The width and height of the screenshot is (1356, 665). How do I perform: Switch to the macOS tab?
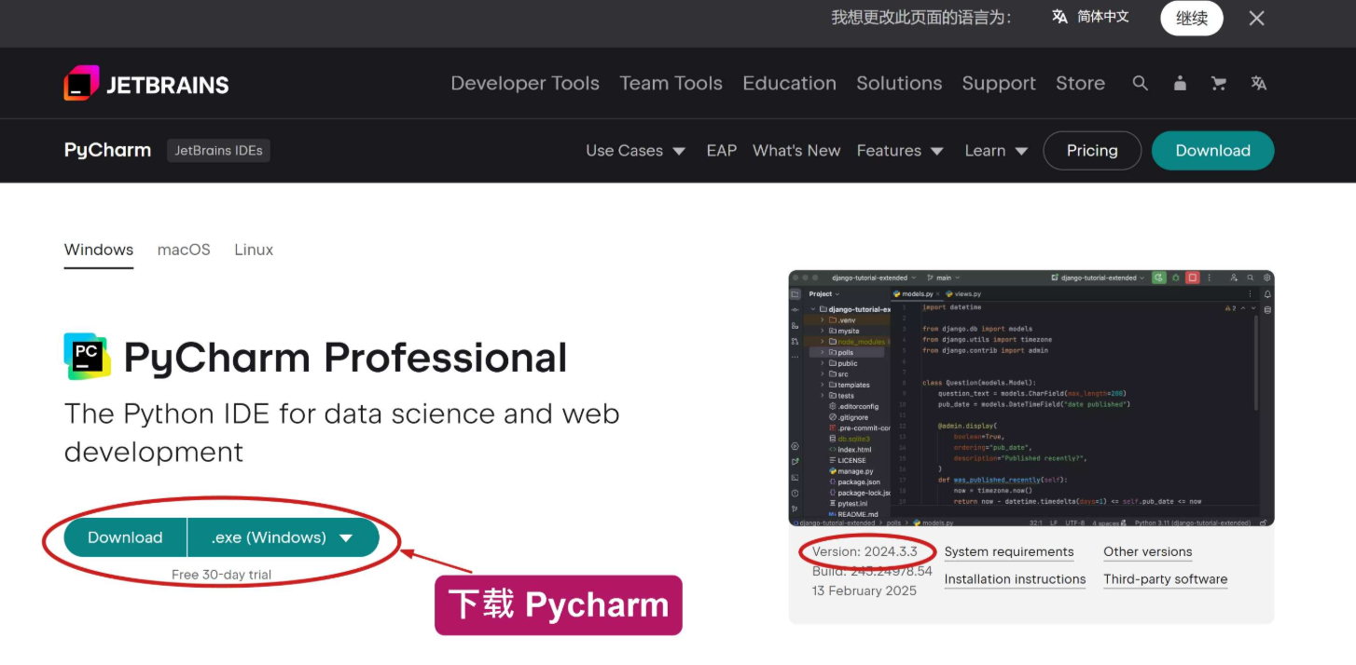(184, 250)
